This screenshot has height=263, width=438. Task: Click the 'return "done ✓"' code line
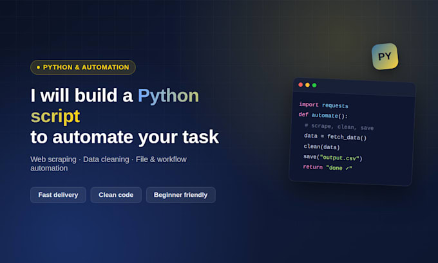[x=327, y=167]
